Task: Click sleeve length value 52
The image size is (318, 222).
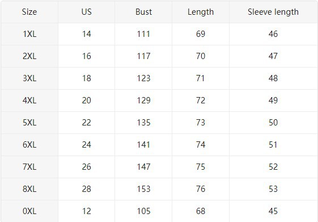Action: pos(273,167)
